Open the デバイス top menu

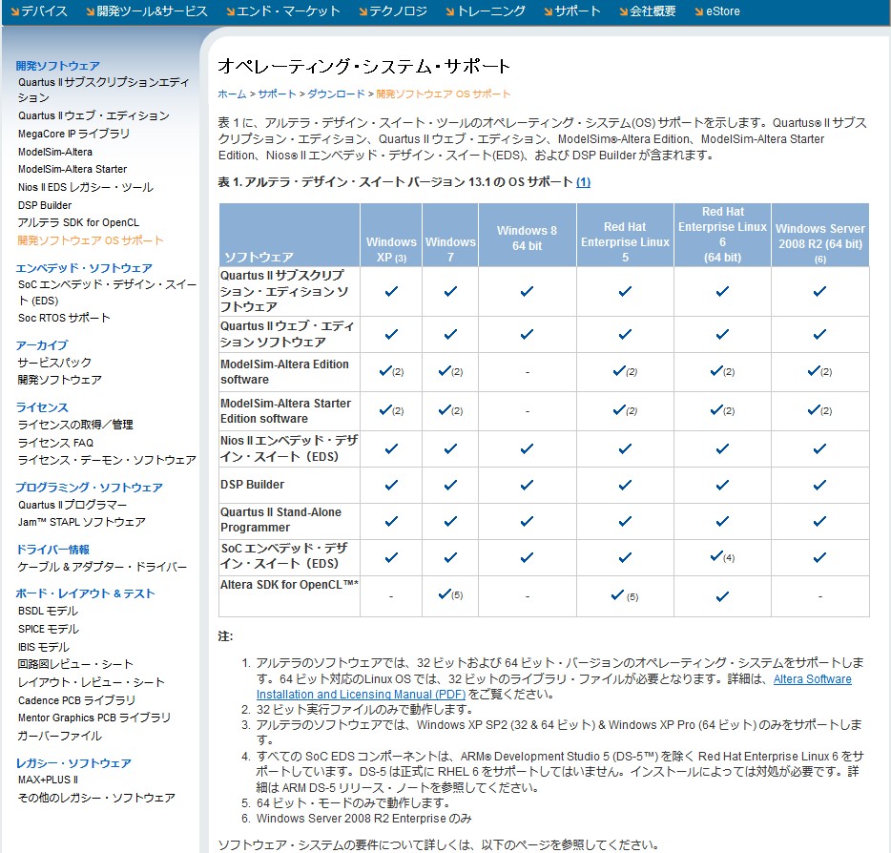pos(39,10)
